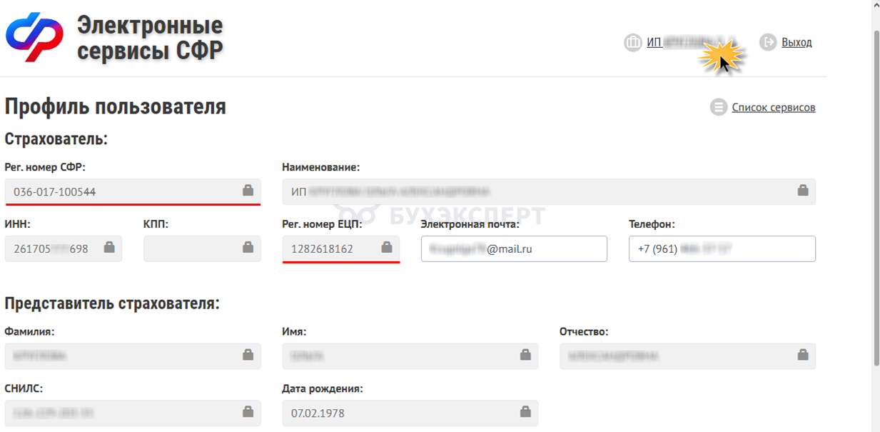Click the Отчество: label
Viewport: 880px width, 432px height.
584,332
